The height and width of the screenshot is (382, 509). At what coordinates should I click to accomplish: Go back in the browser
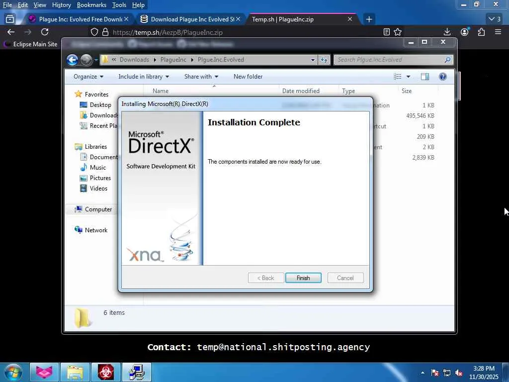pyautogui.click(x=11, y=32)
